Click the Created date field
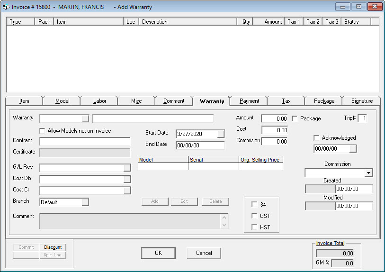The height and width of the screenshot is (272, 385). pos(354,189)
